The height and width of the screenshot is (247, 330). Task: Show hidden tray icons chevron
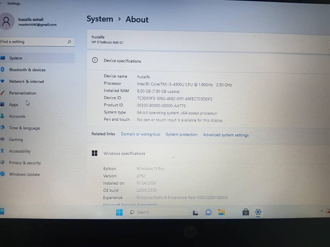click(322, 211)
